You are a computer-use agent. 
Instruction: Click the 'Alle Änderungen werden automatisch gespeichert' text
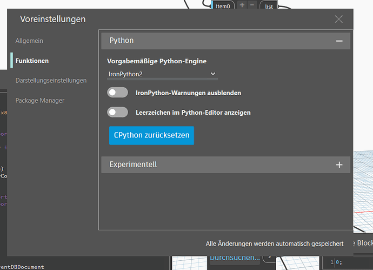click(275, 243)
